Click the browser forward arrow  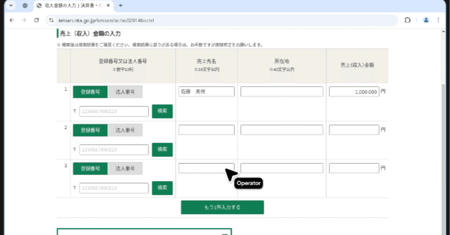pos(24,20)
